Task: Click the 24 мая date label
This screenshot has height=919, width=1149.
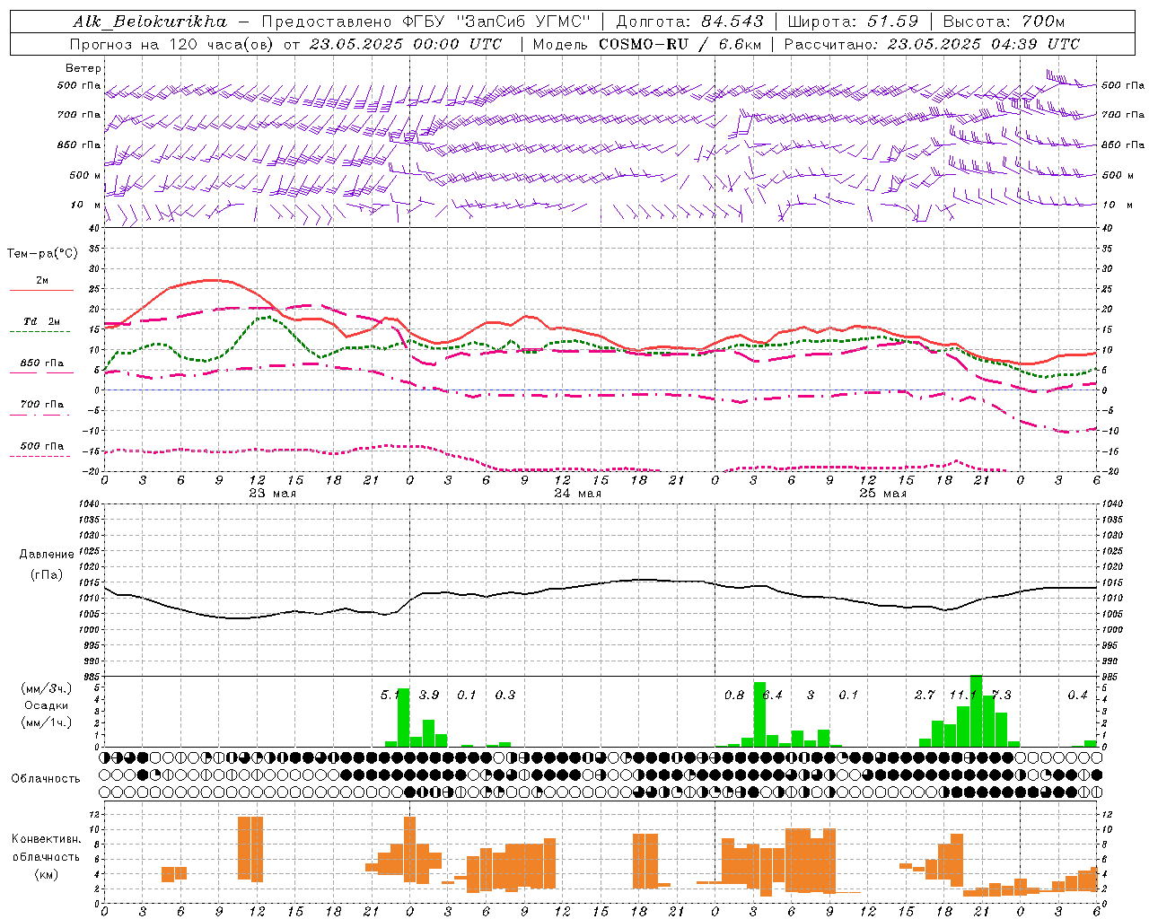Action: pos(577,494)
